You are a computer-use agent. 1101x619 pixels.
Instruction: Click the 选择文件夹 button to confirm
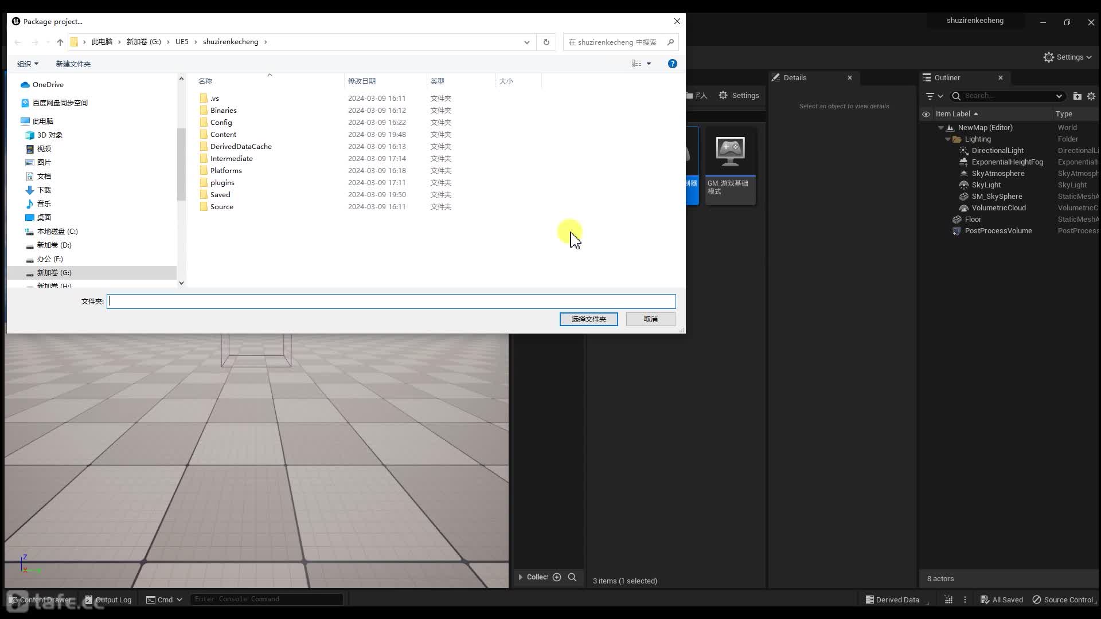(589, 318)
